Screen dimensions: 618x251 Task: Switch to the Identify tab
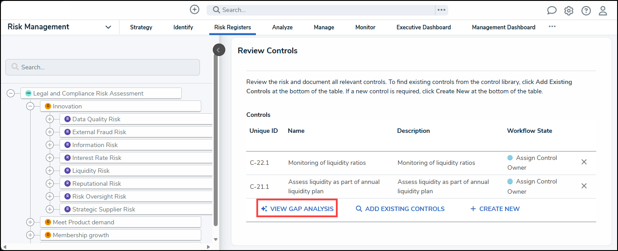[x=183, y=27]
